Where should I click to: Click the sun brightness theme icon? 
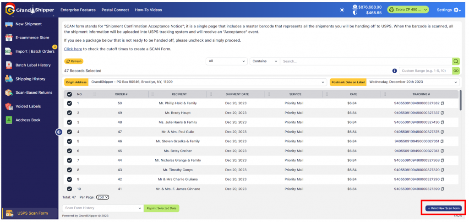coord(342,10)
